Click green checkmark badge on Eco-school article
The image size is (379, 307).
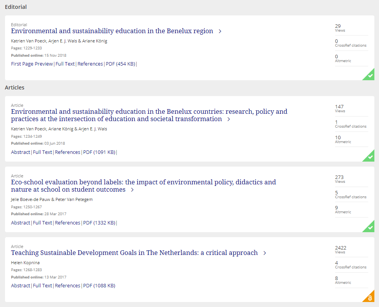coord(370,228)
